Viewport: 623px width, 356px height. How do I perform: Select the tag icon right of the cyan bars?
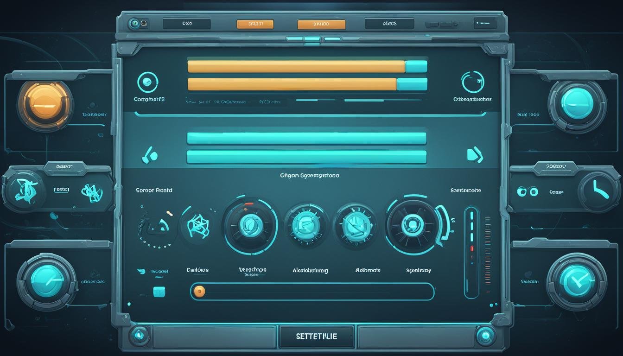tap(475, 154)
